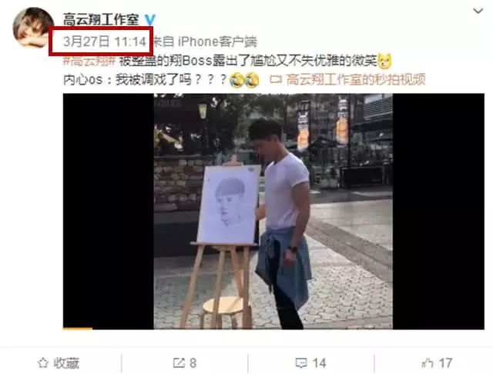The width and height of the screenshot is (493, 374).
Task: Open the #高云翔# hashtag topic
Action: (89, 61)
